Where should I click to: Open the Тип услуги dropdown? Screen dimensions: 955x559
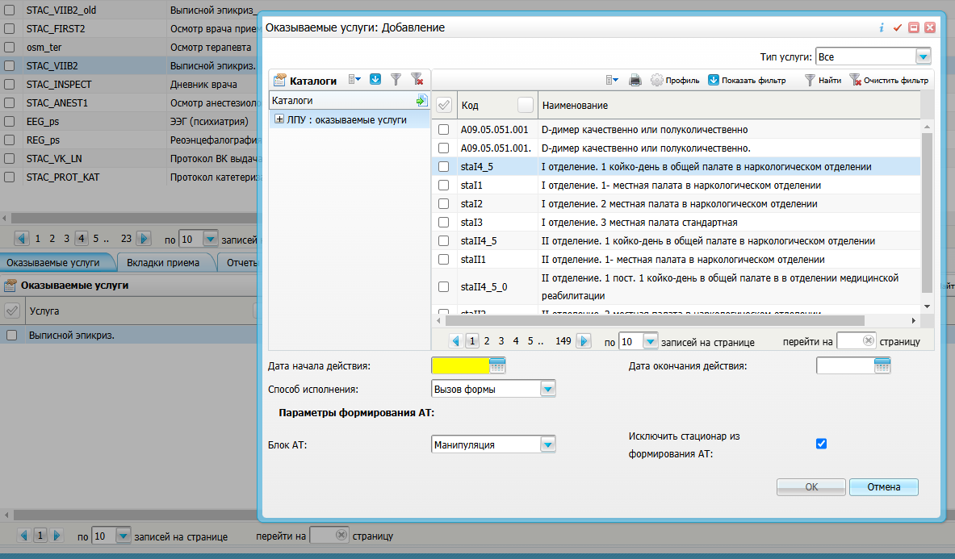point(923,56)
